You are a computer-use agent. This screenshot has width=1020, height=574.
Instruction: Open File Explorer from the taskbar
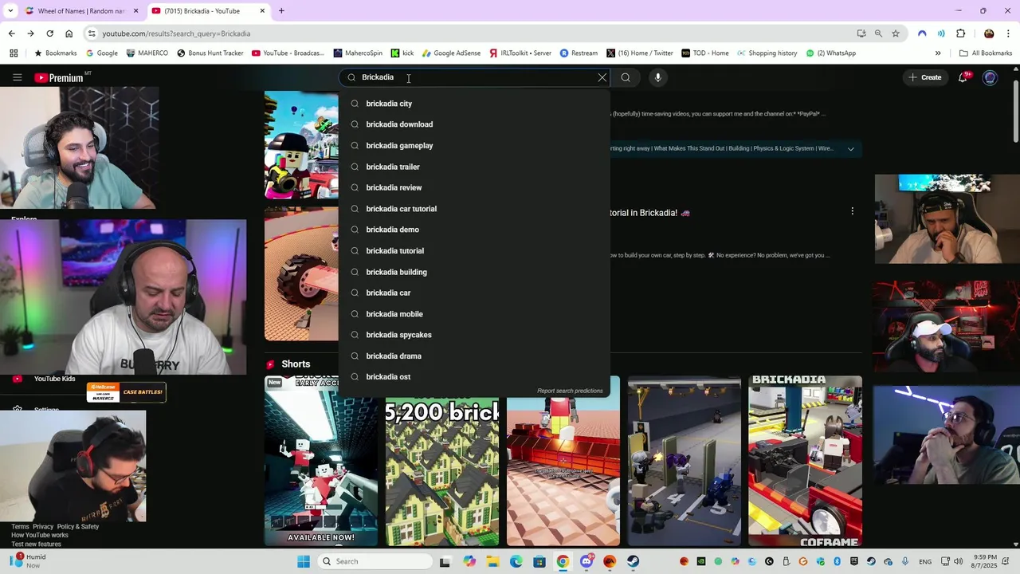(x=492, y=561)
